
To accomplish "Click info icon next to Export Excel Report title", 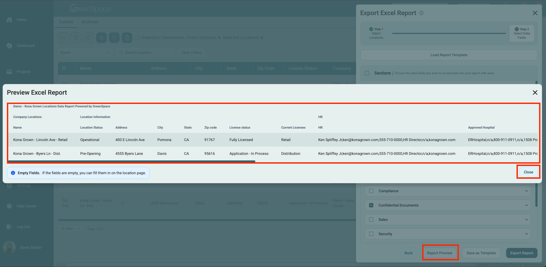I will tap(421, 13).
